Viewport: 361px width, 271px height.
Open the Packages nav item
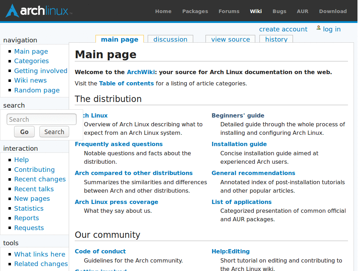tap(195, 11)
